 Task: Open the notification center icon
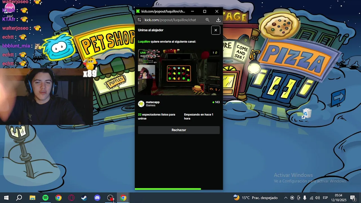353,198
